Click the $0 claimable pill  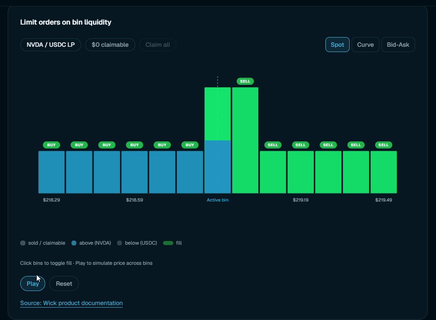[110, 45]
